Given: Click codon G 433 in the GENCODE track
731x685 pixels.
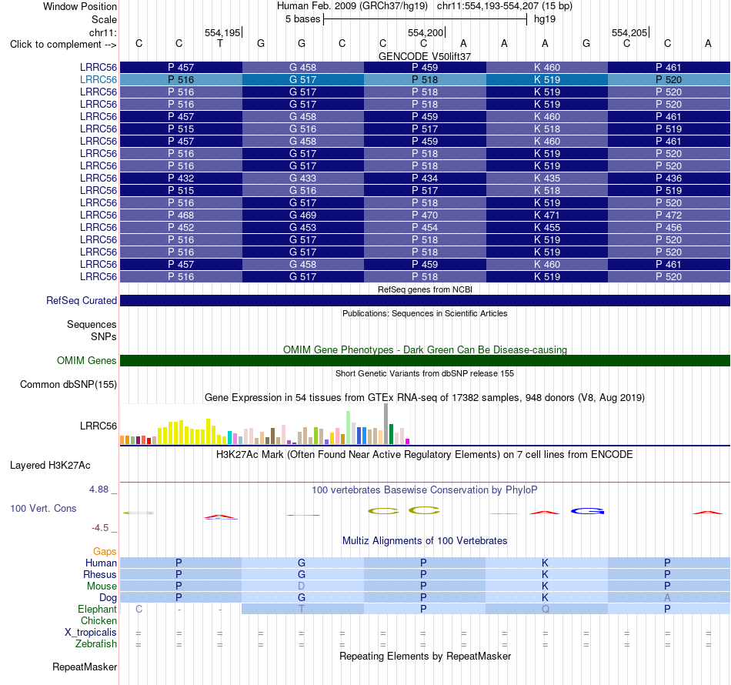Looking at the screenshot, I should point(302,178).
